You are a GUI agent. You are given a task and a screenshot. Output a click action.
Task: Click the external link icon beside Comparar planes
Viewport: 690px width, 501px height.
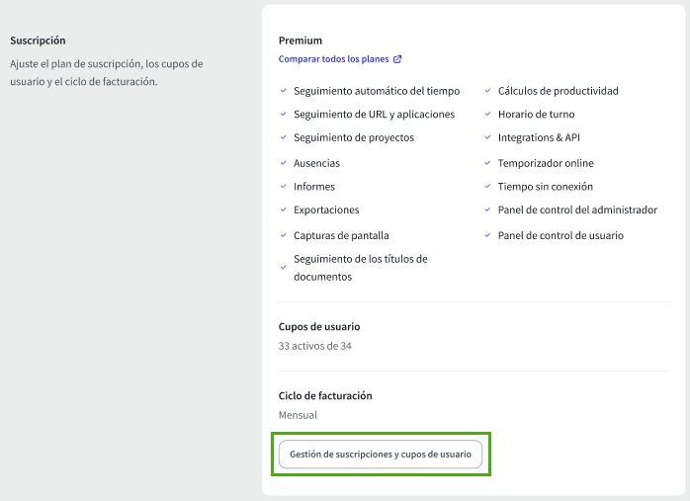[x=397, y=59]
